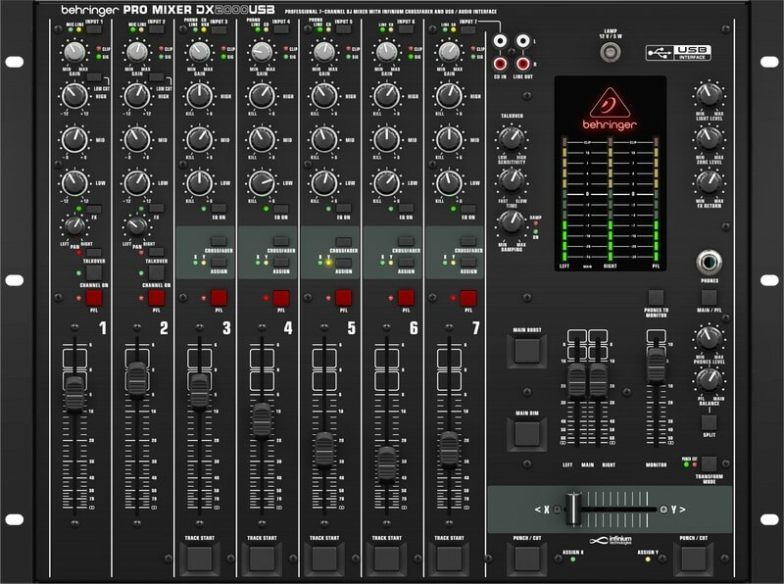Toggle EQ ON for channel 6
The width and height of the screenshot is (784, 584).
[x=406, y=209]
